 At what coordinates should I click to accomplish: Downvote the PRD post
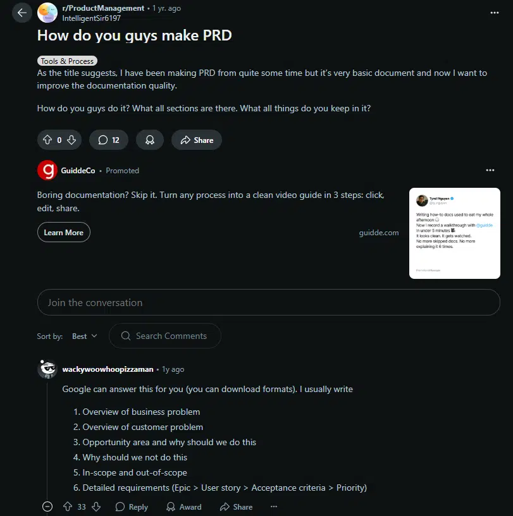[71, 140]
